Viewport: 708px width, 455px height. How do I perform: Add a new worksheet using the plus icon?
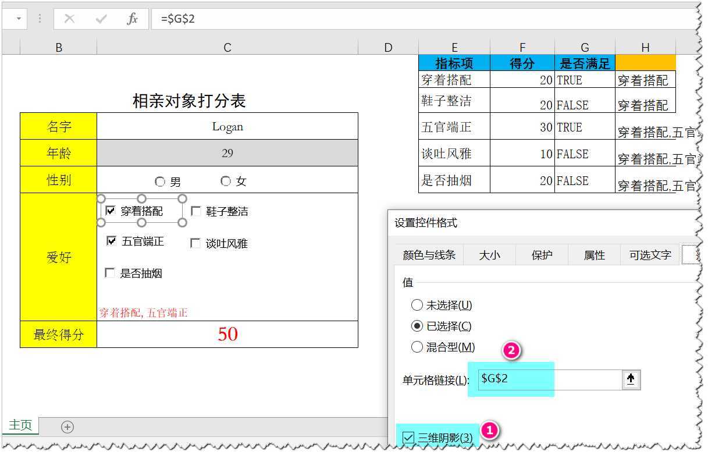[67, 426]
